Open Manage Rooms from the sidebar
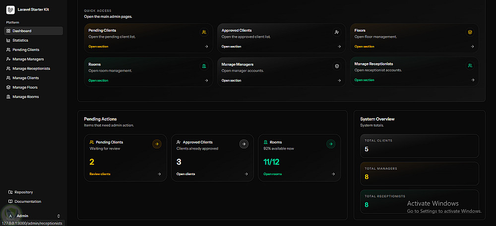This screenshot has height=226, width=496. click(26, 96)
